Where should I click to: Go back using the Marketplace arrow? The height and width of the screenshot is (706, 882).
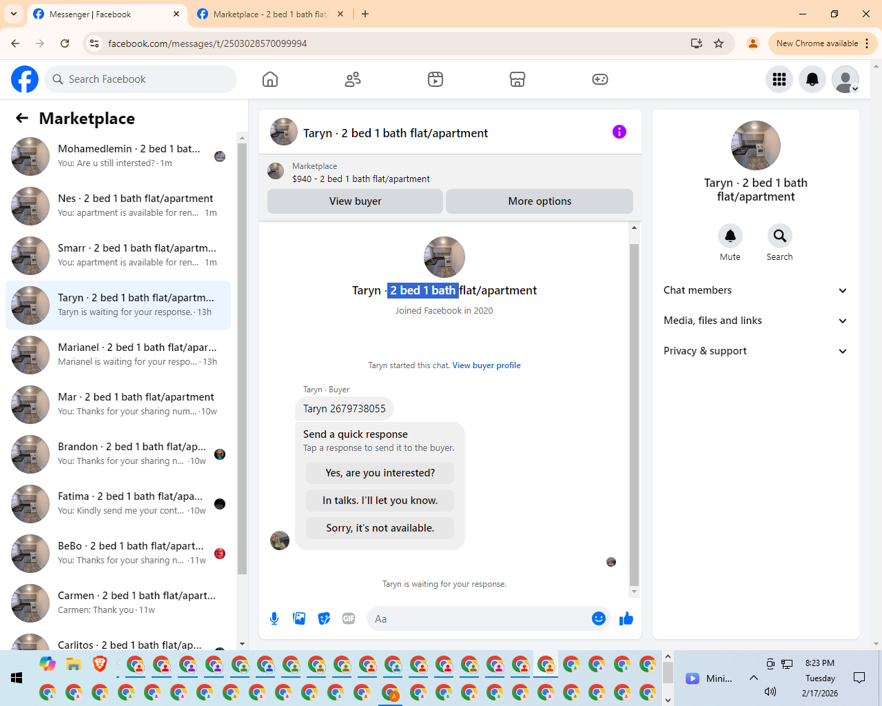coord(22,118)
